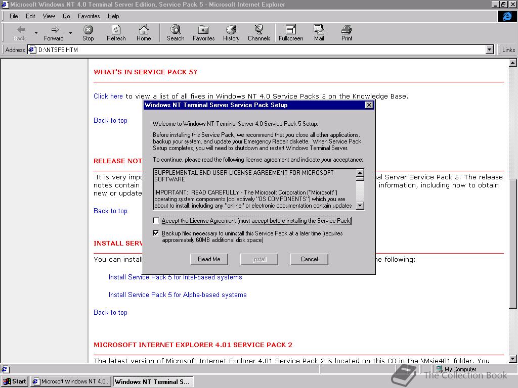Click the disabled Install button
Viewport: 518px width, 388px height.
(259, 259)
